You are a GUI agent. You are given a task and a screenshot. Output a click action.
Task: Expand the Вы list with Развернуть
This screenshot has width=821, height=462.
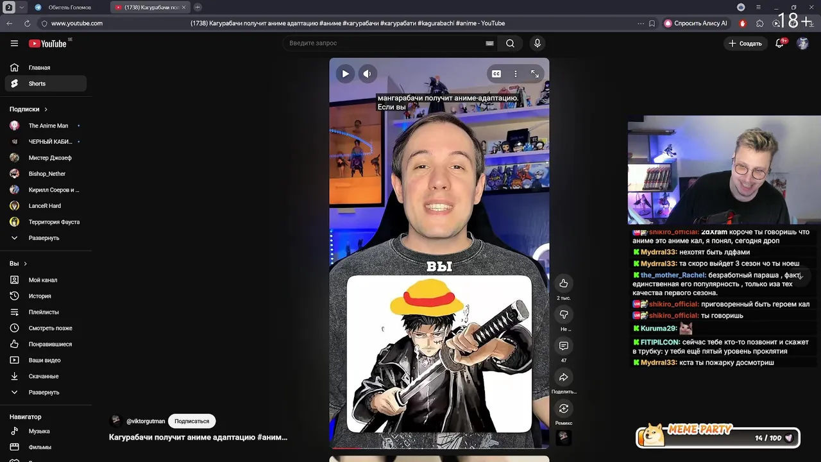45,392
